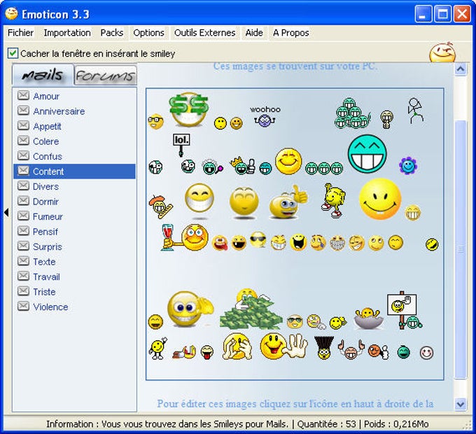Open the Fichier menu
This screenshot has width=476, height=434.
(20, 33)
